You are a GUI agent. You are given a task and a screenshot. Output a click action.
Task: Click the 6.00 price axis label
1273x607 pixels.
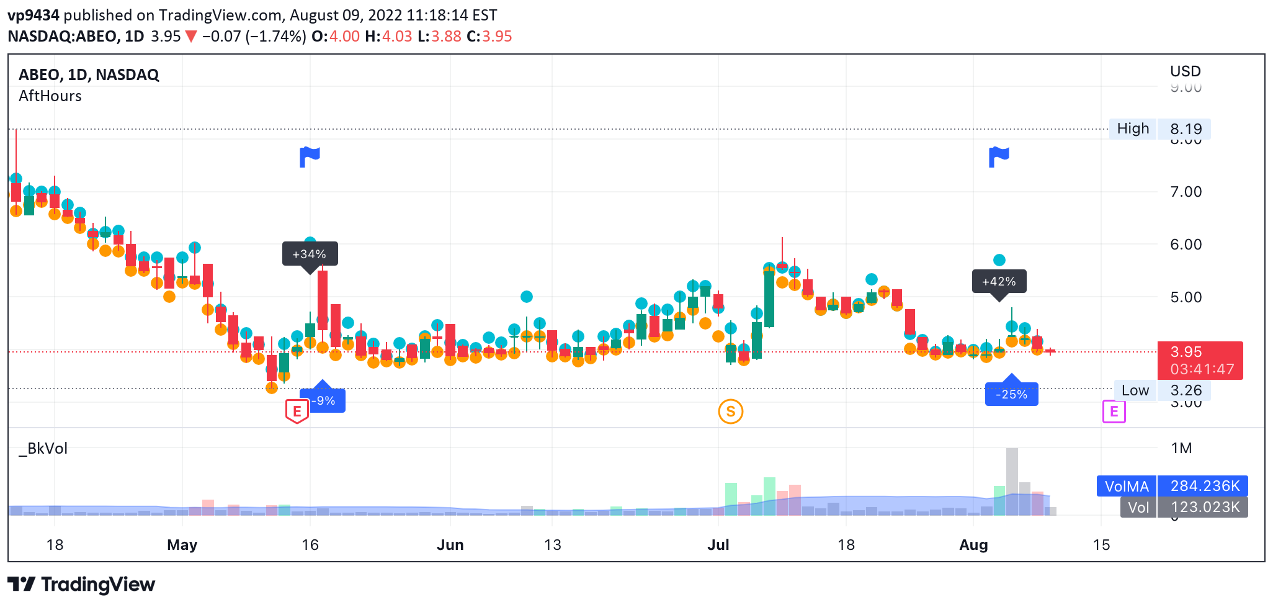tap(1186, 245)
